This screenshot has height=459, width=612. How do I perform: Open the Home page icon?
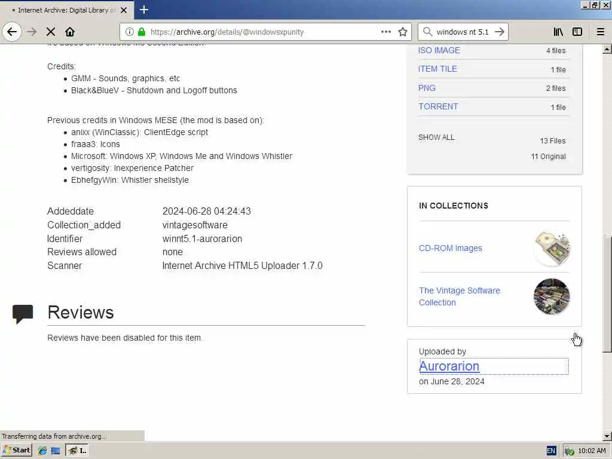click(70, 32)
